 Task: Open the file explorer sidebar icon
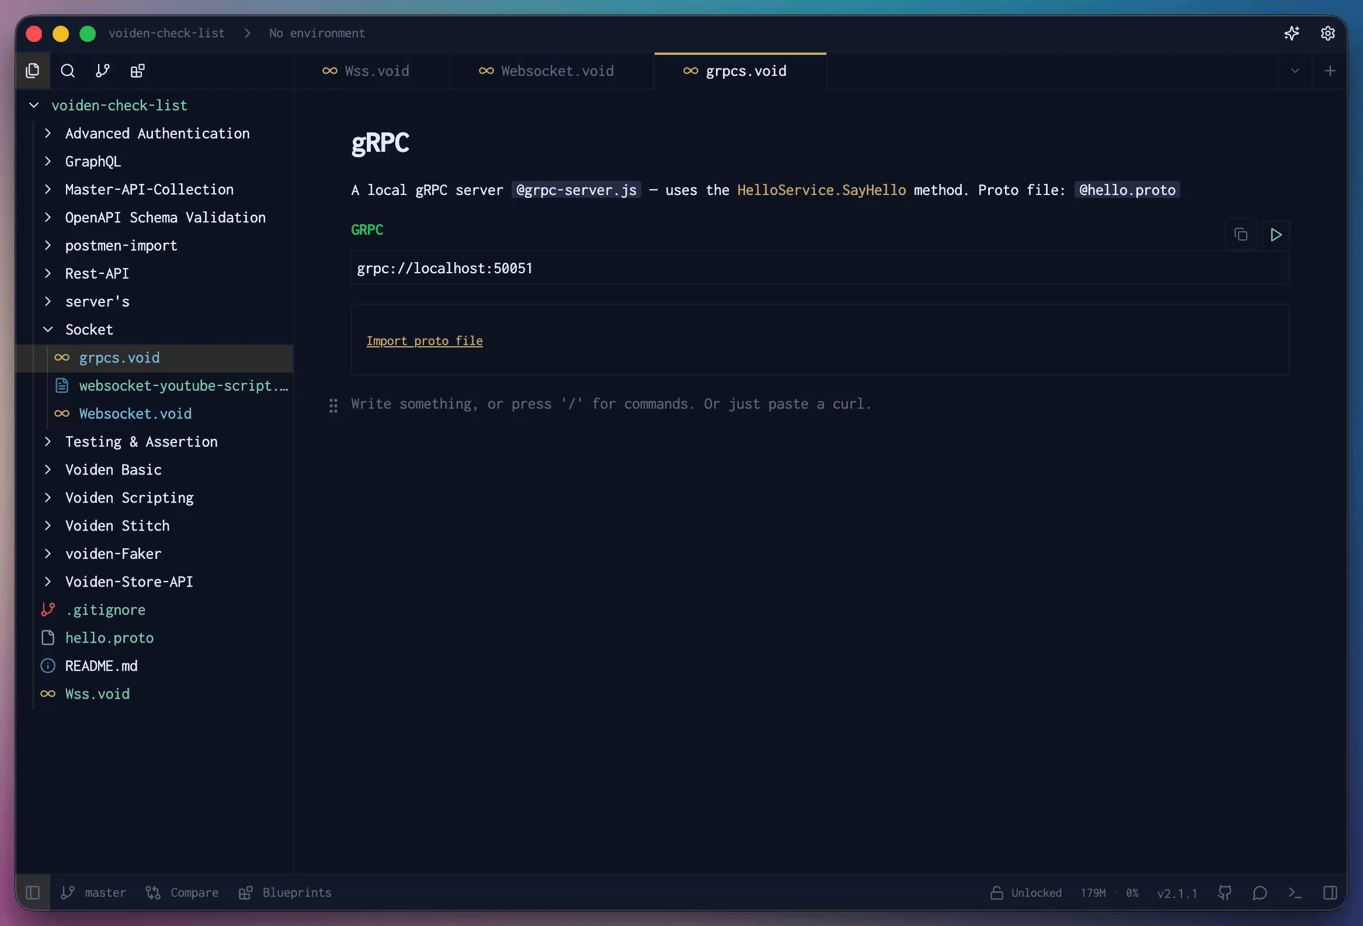(33, 71)
